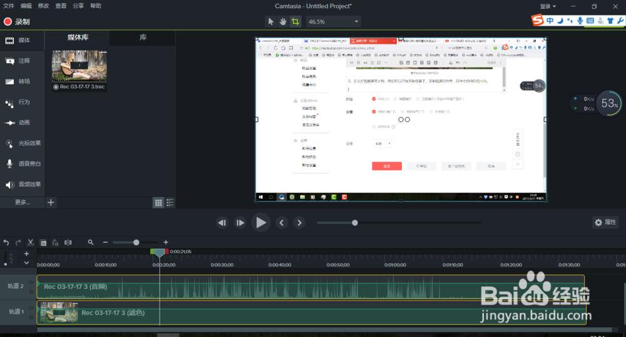Image resolution: width=626 pixels, height=337 pixels.
Task: Select the hand pan tool
Action: point(283,21)
